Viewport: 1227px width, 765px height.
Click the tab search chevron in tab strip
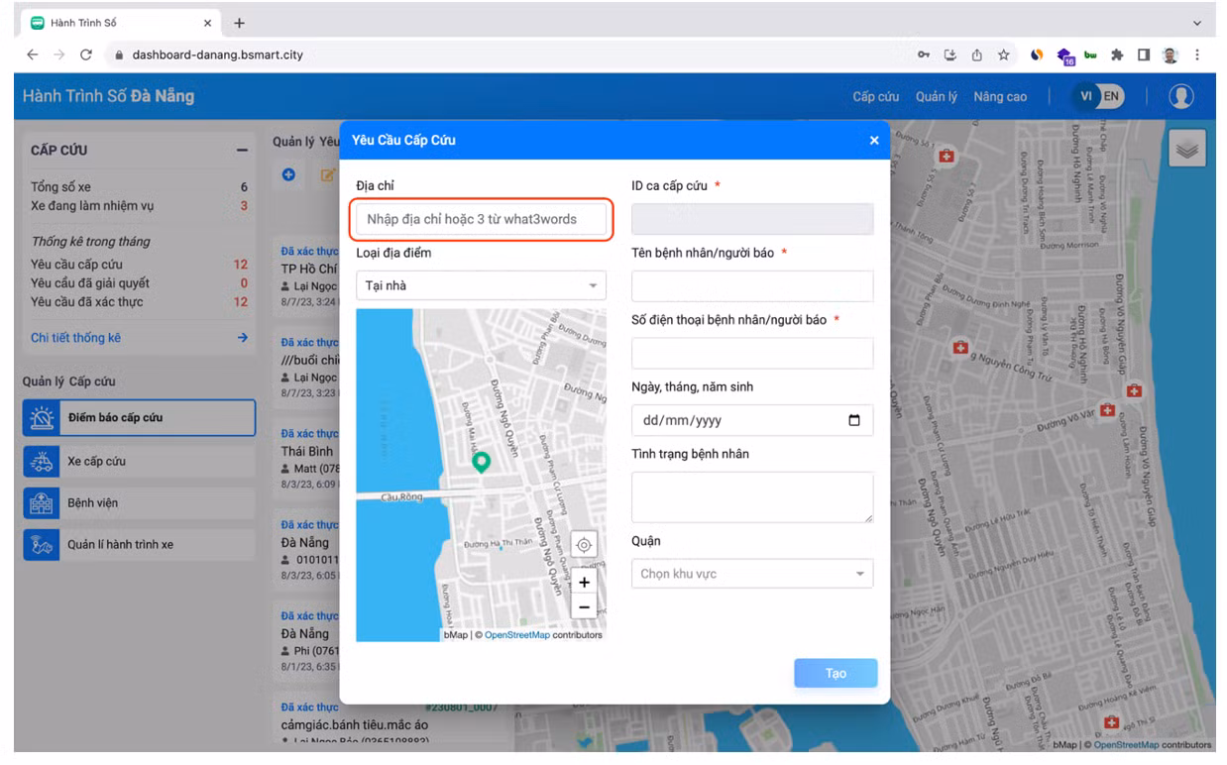click(1197, 23)
